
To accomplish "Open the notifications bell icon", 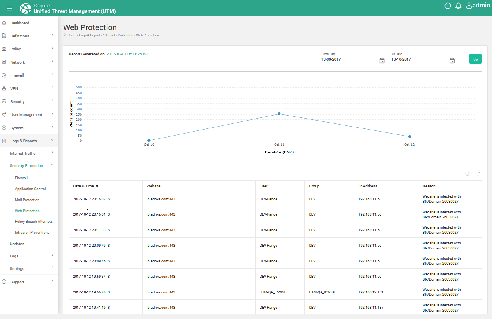I will point(458,6).
